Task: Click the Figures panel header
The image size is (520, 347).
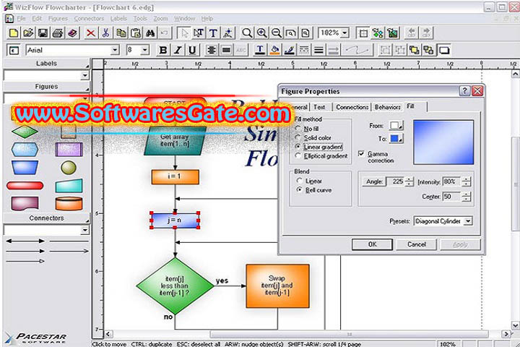Action: point(46,87)
